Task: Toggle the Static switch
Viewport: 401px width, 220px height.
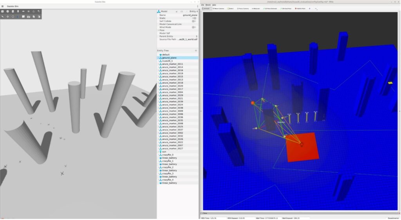Action: [194, 18]
